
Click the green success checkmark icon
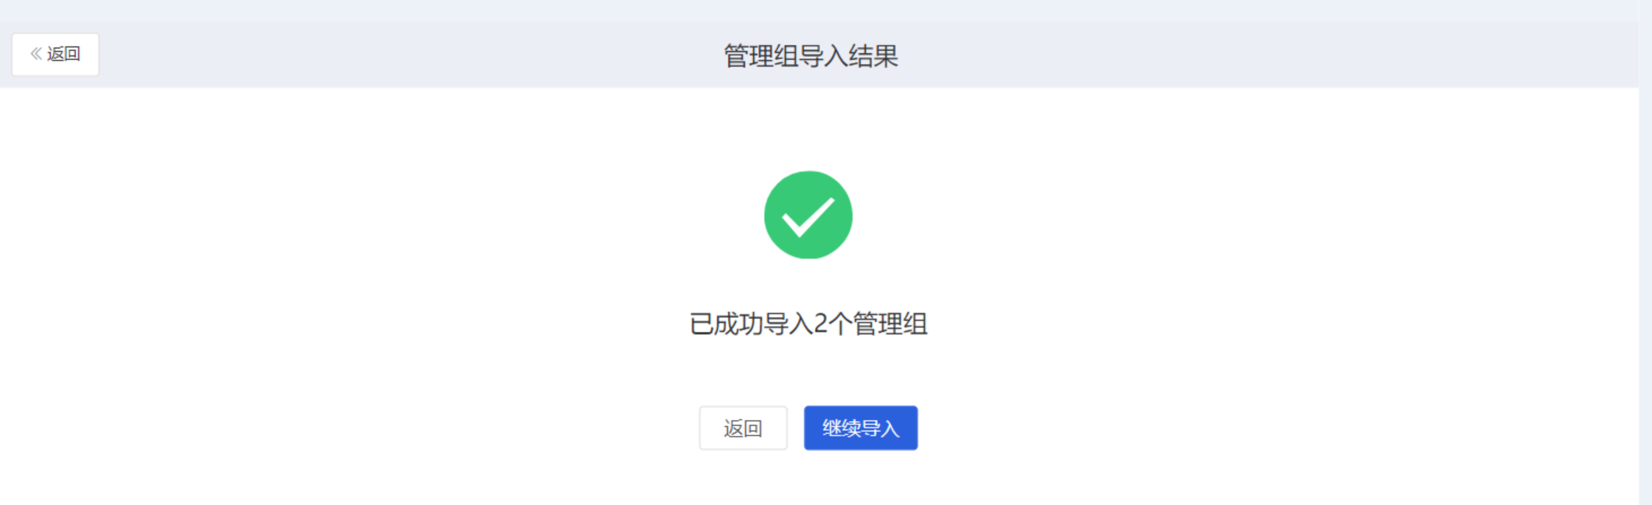pos(808,215)
